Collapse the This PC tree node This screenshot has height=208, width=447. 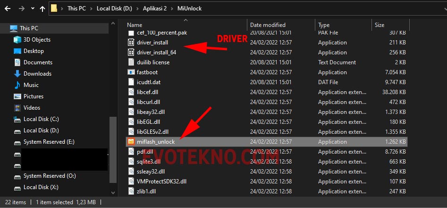(x=5, y=28)
